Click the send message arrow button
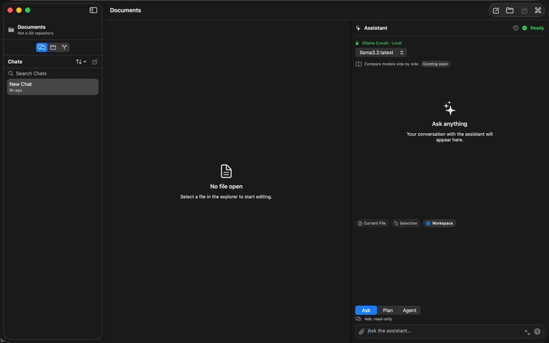 pyautogui.click(x=537, y=331)
